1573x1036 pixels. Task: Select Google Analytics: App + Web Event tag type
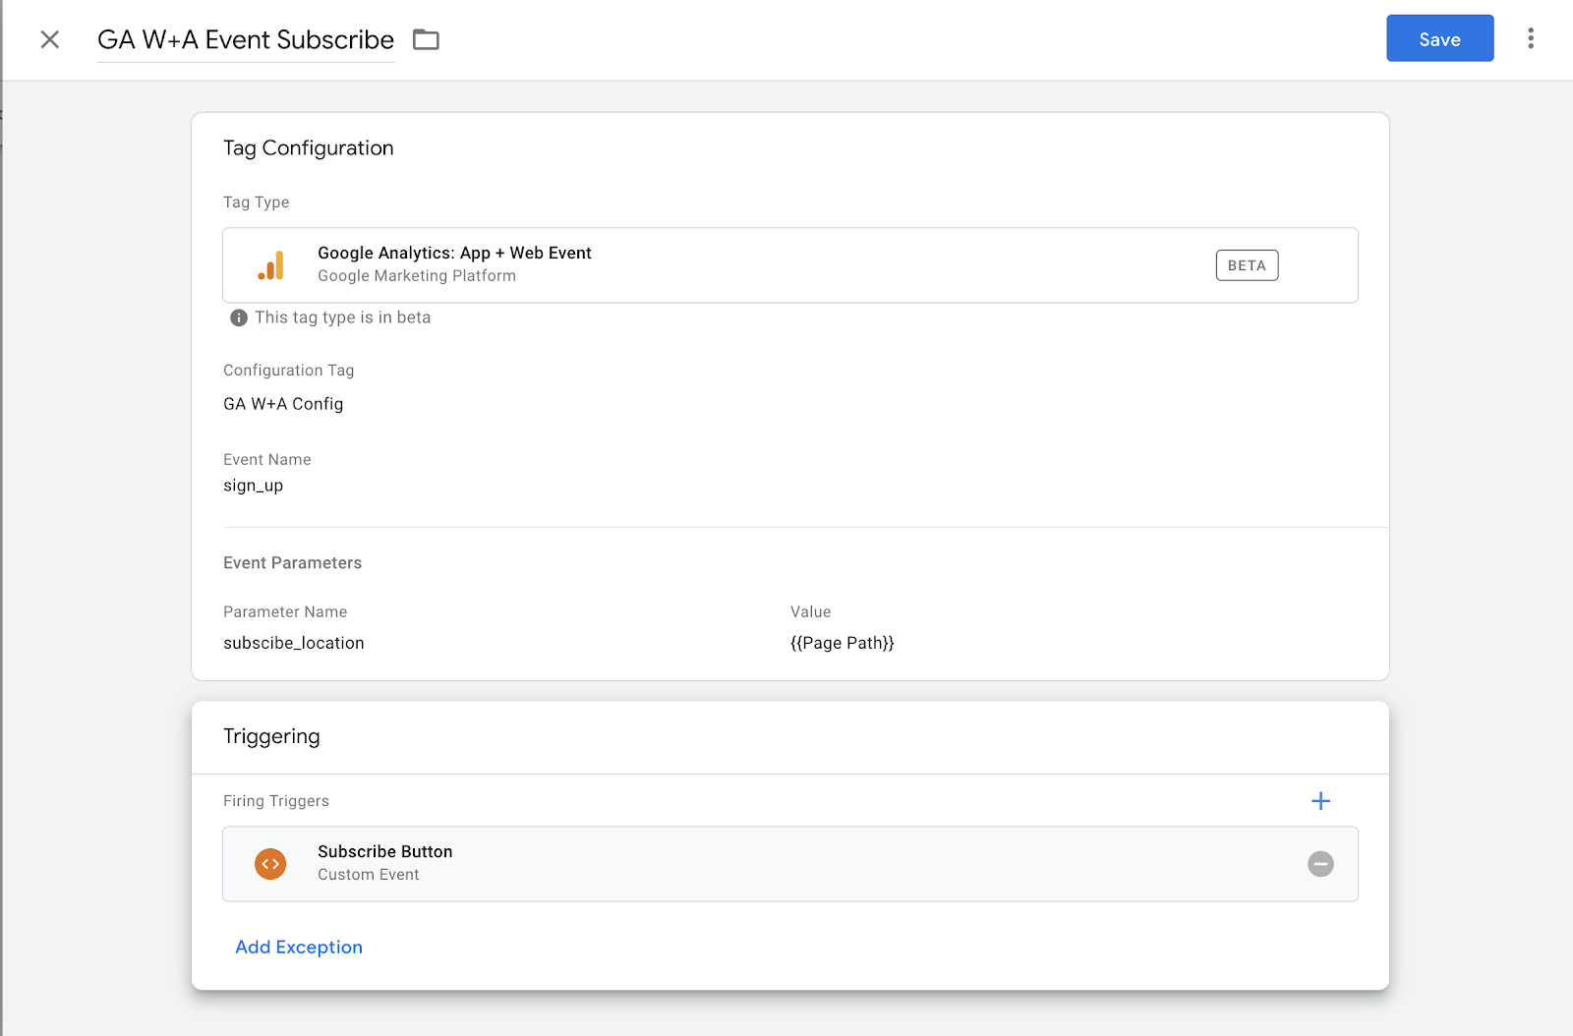789,265
